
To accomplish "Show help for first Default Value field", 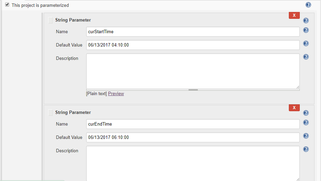I will (x=306, y=43).
